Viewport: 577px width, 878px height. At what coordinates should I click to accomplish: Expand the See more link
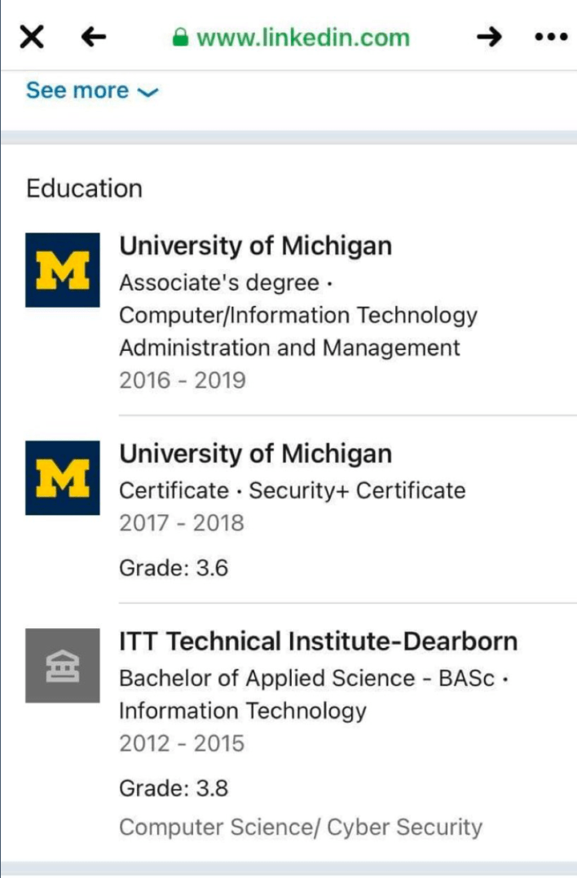pos(93,91)
